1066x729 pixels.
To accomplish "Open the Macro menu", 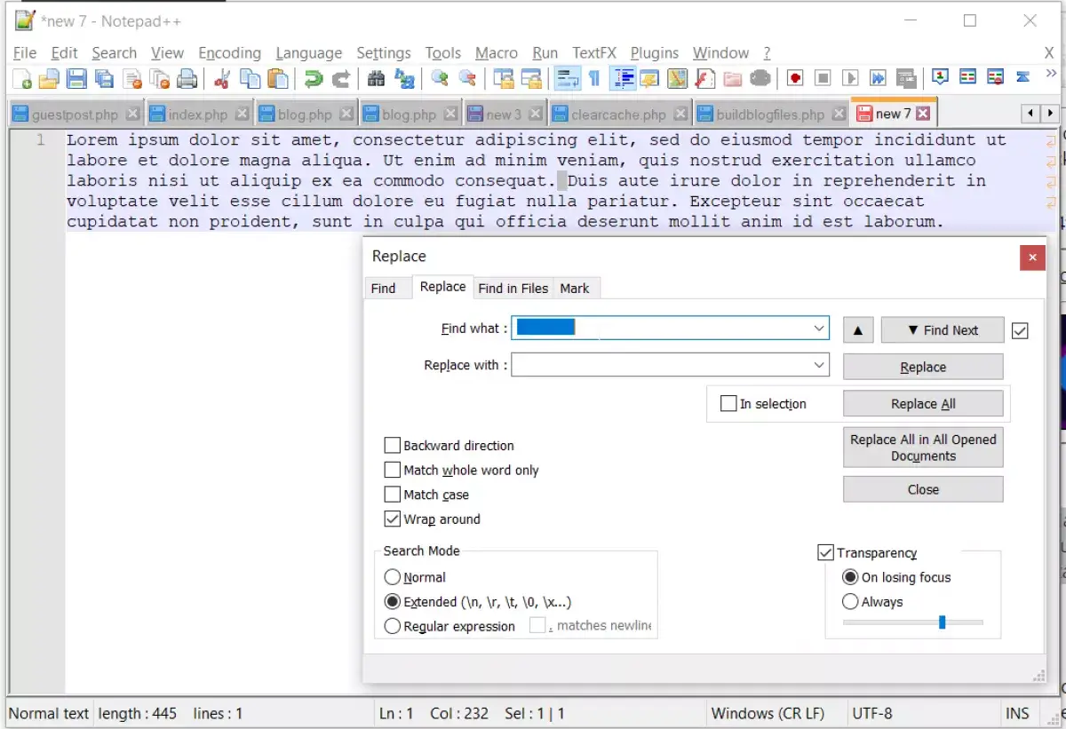I will point(497,52).
